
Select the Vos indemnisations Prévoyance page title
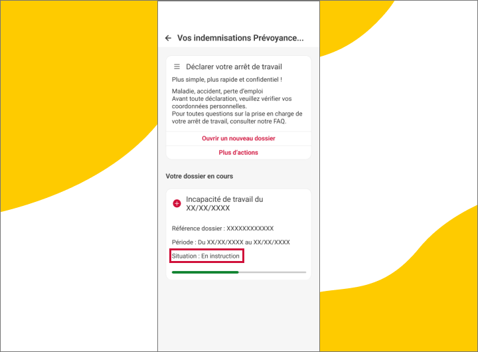point(240,39)
